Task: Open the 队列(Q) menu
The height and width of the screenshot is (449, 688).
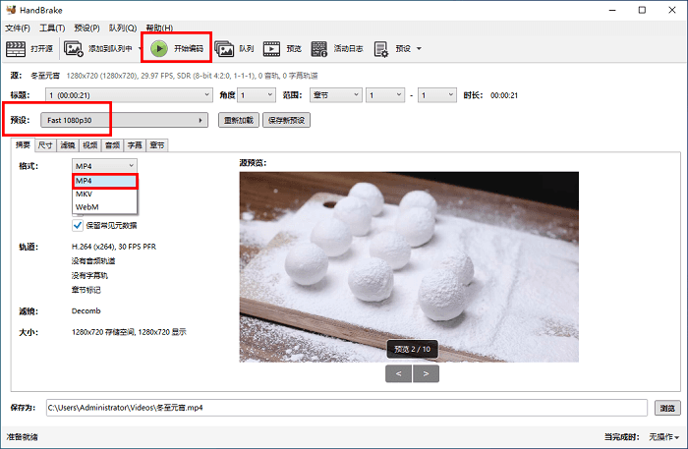Action: pos(123,28)
